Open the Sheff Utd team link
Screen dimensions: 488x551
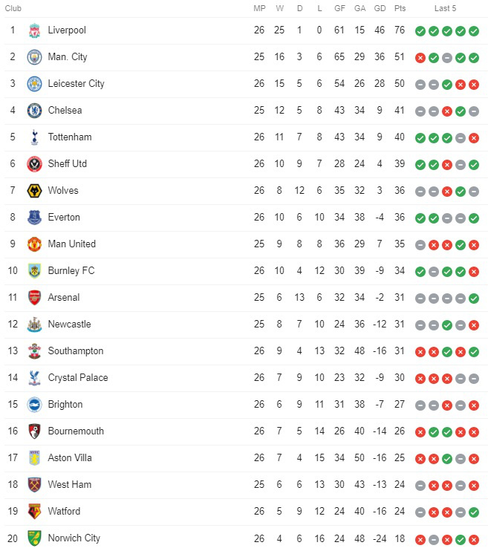coord(67,164)
